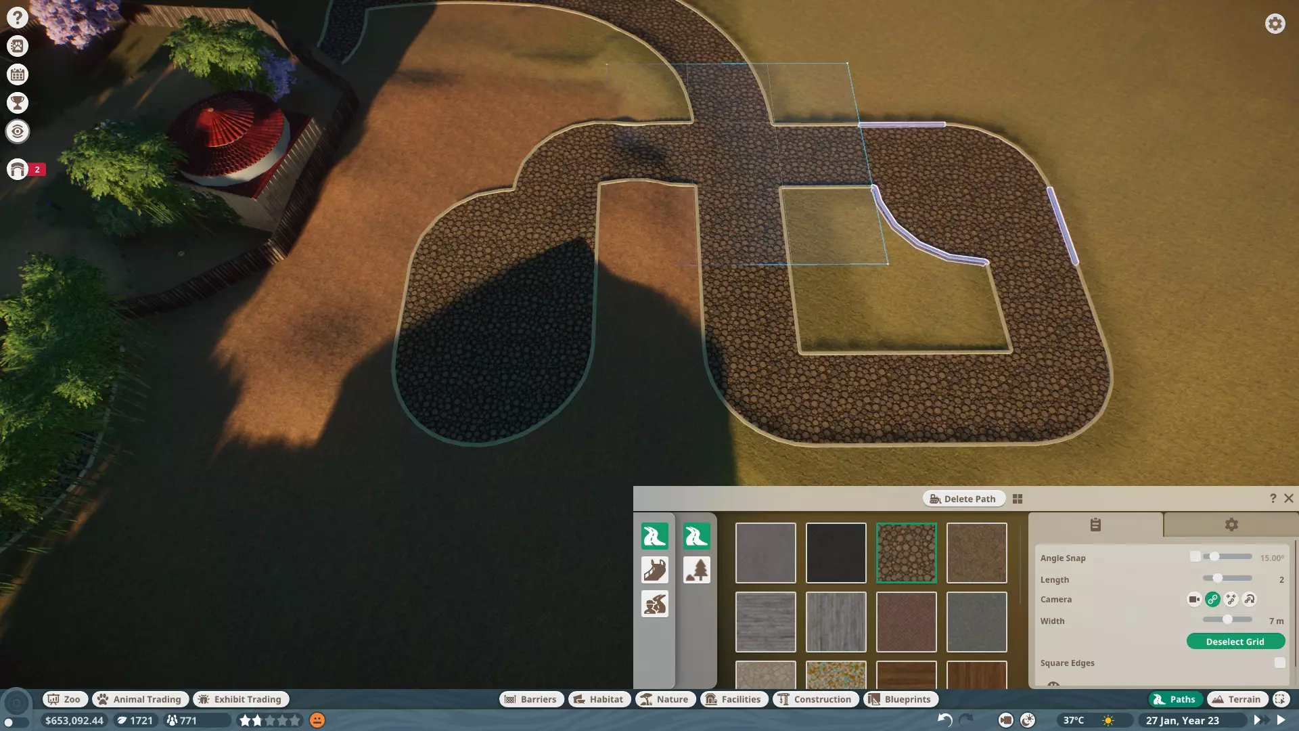Screen dimensions: 1299x731
Task: Open the Habitat menu
Action: [x=599, y=699]
